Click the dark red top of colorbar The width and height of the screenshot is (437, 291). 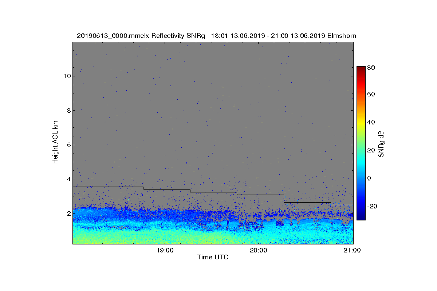(x=361, y=68)
